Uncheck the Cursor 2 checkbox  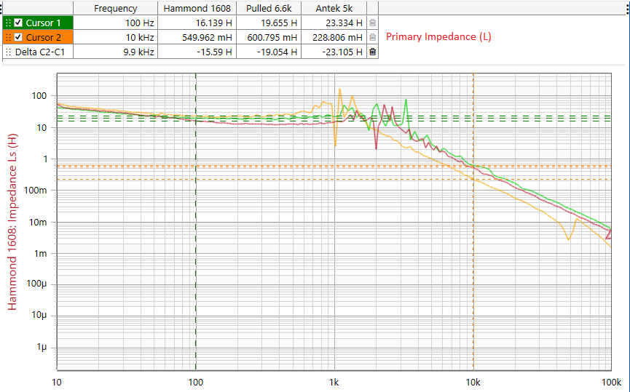click(x=18, y=37)
